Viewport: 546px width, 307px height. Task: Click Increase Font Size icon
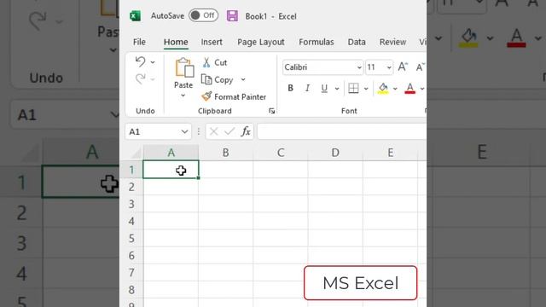tap(403, 67)
